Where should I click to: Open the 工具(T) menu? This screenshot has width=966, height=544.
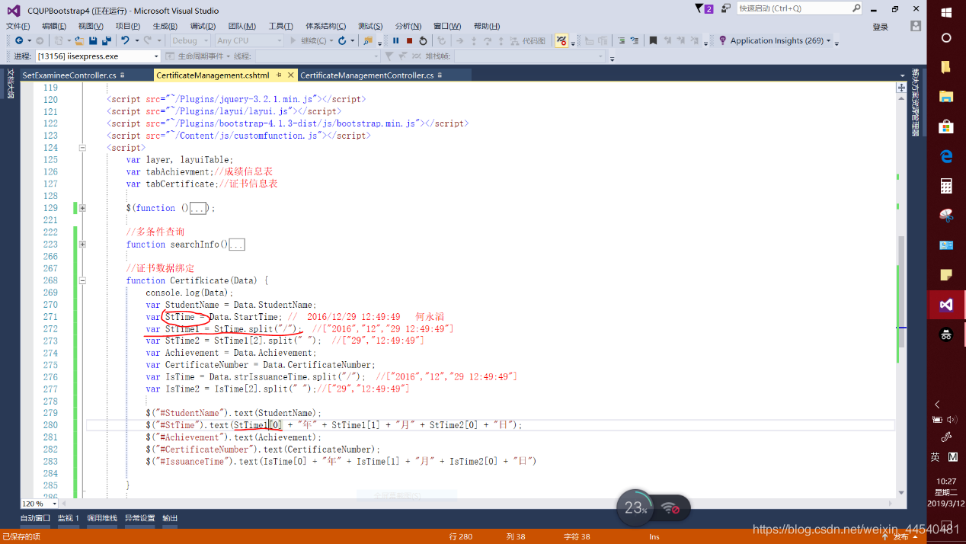[281, 26]
